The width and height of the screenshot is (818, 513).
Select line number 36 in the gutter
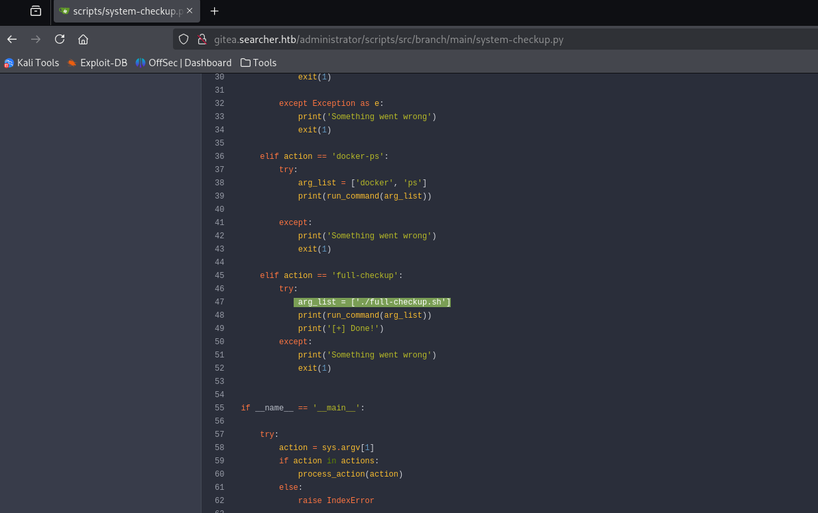pos(219,156)
